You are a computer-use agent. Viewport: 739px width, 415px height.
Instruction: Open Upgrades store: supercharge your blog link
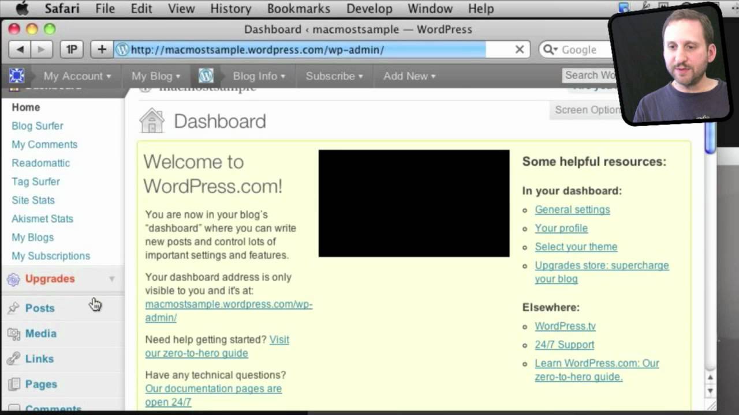[602, 271]
